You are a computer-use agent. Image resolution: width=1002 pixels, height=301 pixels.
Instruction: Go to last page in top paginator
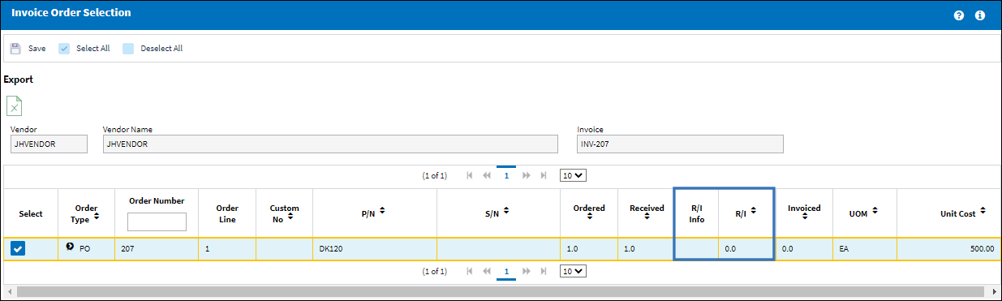pos(544,175)
